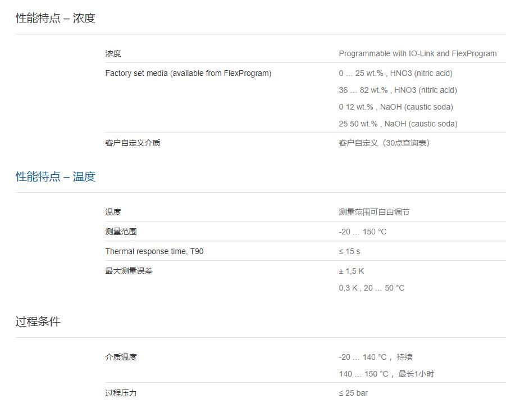Select the 客户自定义（30点查询表）value
This screenshot has width=506, height=403.
pos(384,143)
